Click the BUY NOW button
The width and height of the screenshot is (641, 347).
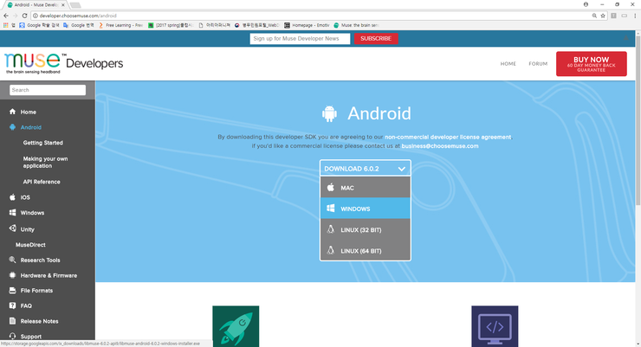(591, 64)
